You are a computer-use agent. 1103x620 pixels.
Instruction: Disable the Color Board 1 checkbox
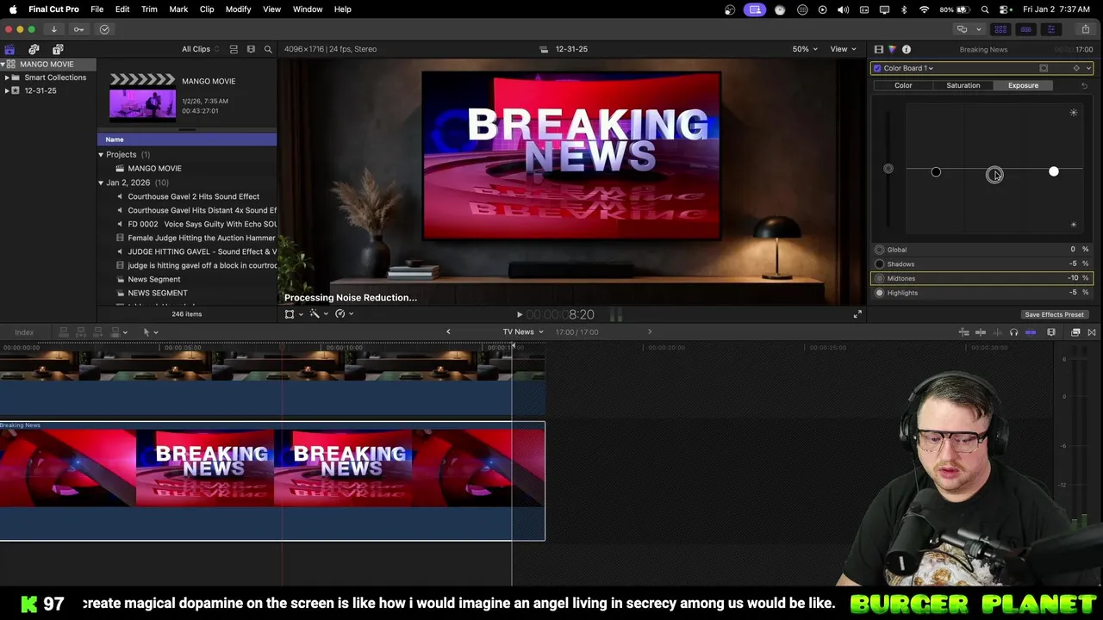point(877,68)
